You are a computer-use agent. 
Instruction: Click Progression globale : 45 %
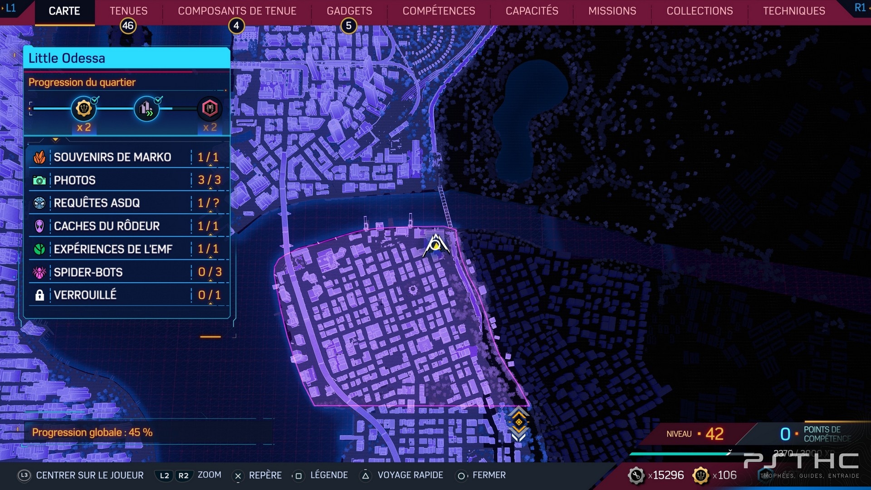pos(92,432)
